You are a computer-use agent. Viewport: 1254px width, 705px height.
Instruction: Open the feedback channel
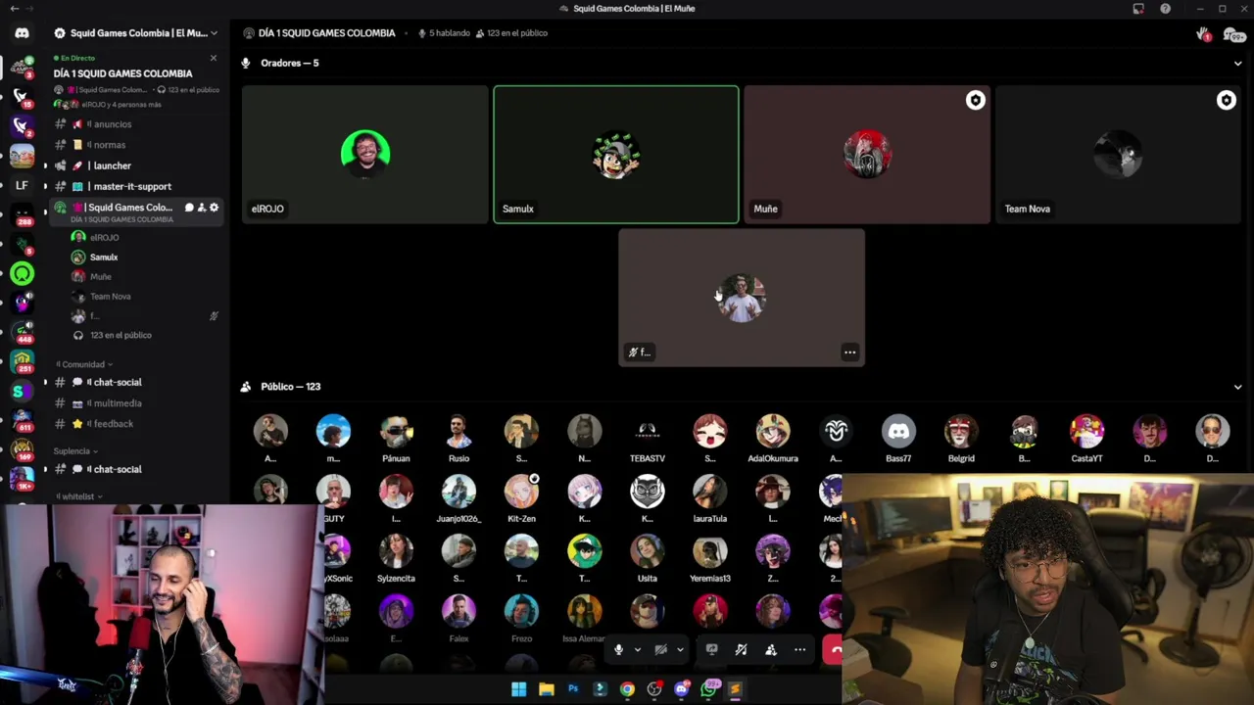(136, 424)
